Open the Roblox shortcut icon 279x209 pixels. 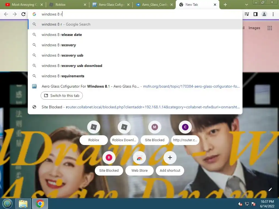(94, 127)
